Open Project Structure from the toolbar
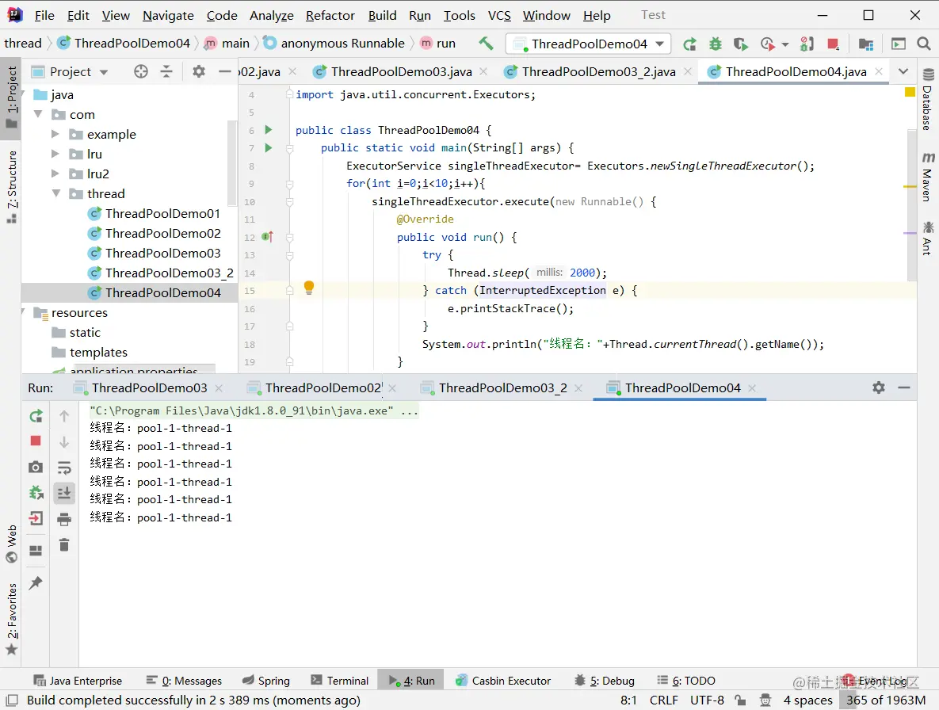This screenshot has height=710, width=939. [865, 44]
